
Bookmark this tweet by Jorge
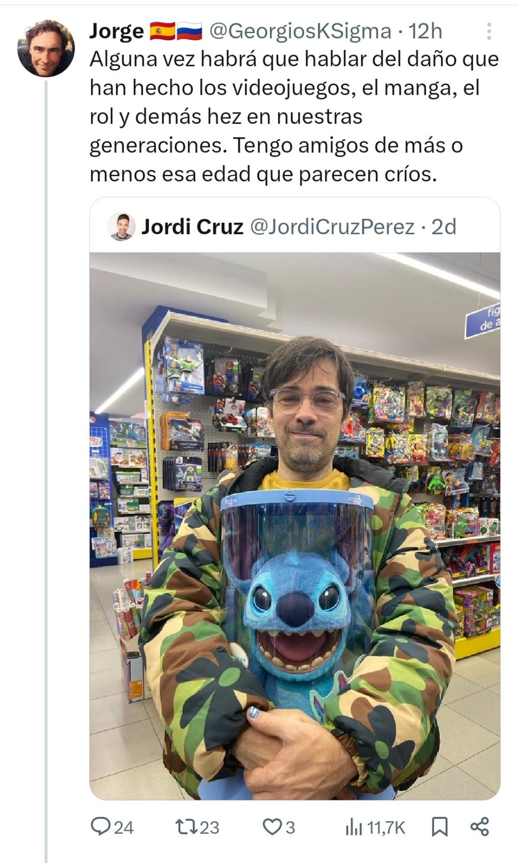point(439,827)
